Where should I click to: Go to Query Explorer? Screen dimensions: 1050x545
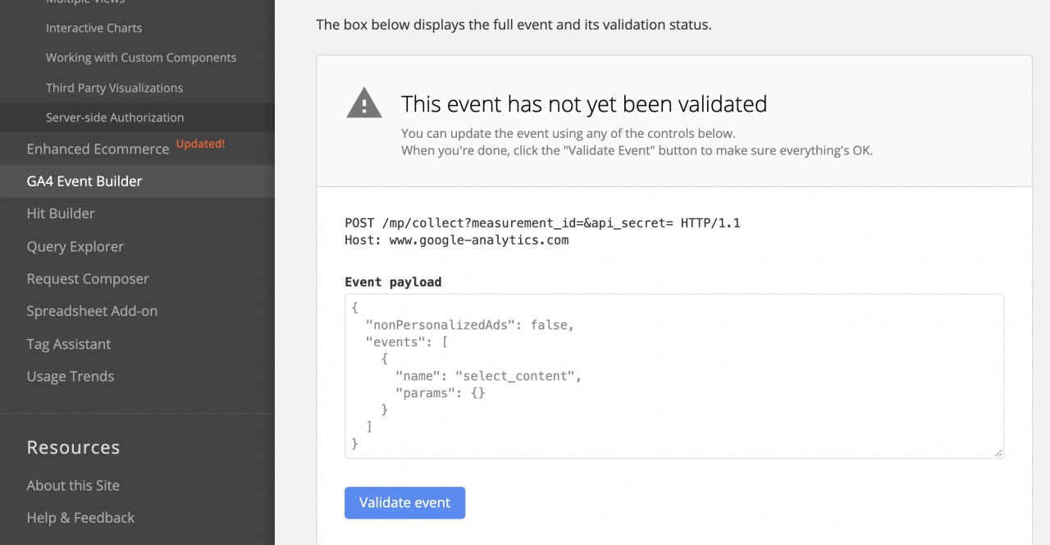point(75,246)
